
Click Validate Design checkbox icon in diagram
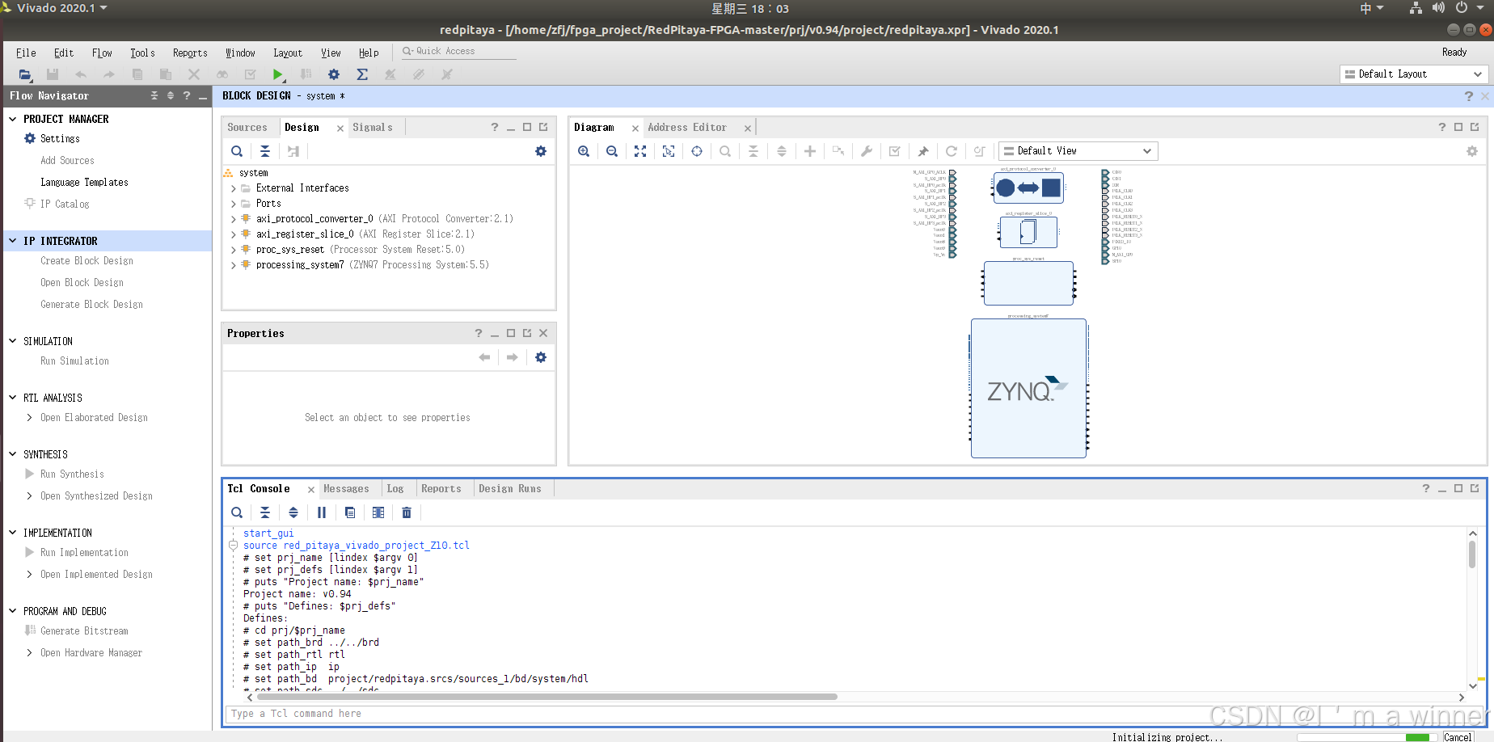pos(895,151)
